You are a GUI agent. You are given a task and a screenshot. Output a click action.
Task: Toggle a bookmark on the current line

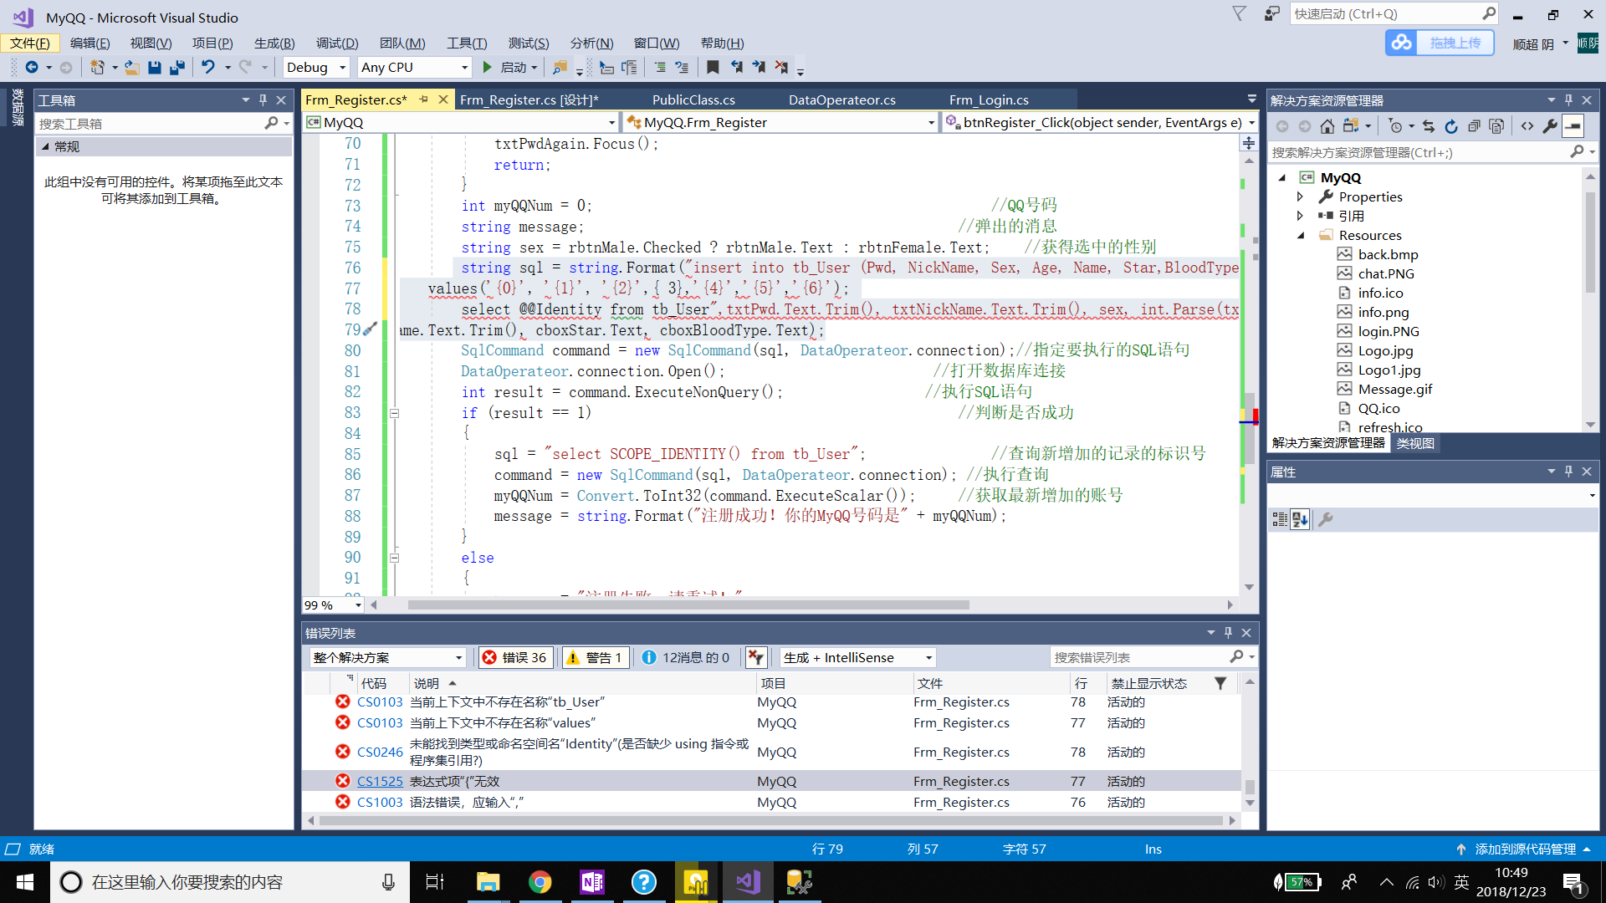tap(713, 68)
